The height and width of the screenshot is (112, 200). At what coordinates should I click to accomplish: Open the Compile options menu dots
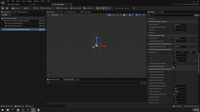click(x=21, y=8)
